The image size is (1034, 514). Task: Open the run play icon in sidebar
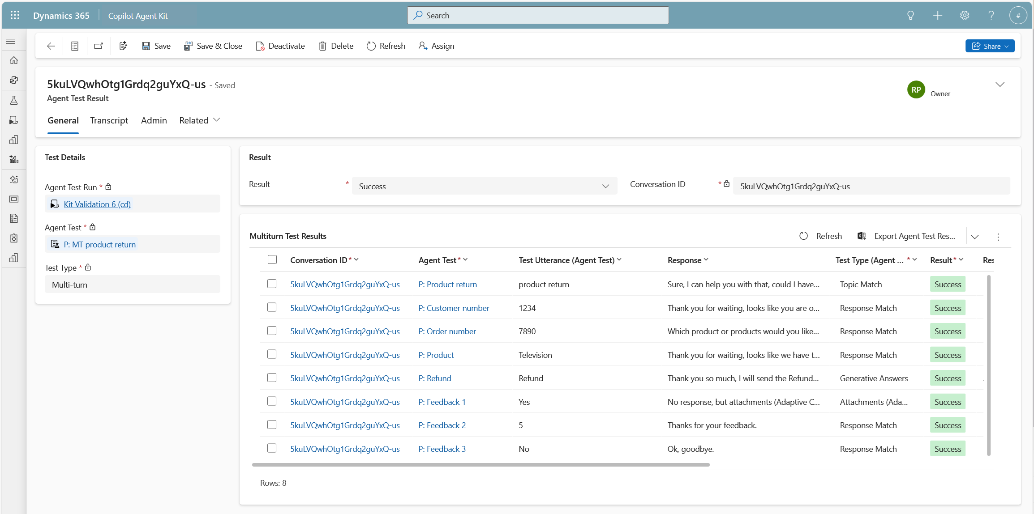tap(14, 120)
